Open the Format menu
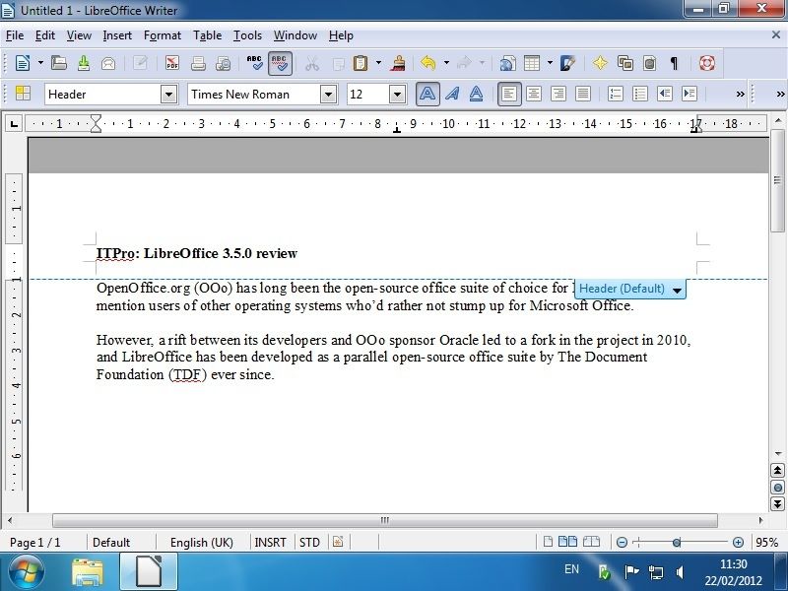Viewport: 788px width, 591px height. 163,35
